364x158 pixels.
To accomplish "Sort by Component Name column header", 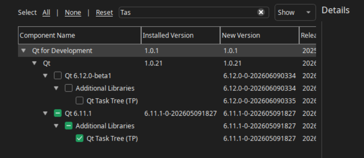I will (80, 35).
